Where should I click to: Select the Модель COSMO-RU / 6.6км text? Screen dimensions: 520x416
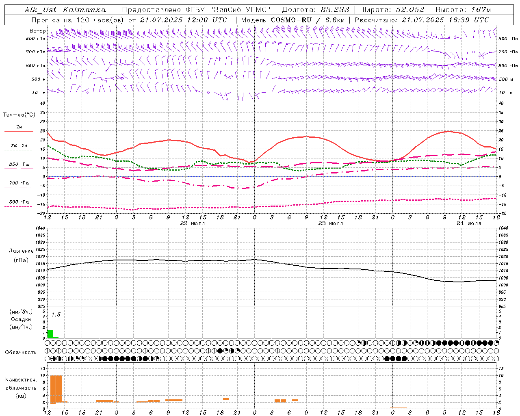coord(293,20)
